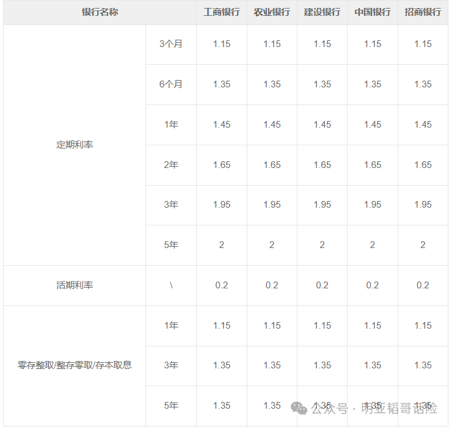Select the 1年 term under 定期利率
The width and height of the screenshot is (452, 427).
171,125
